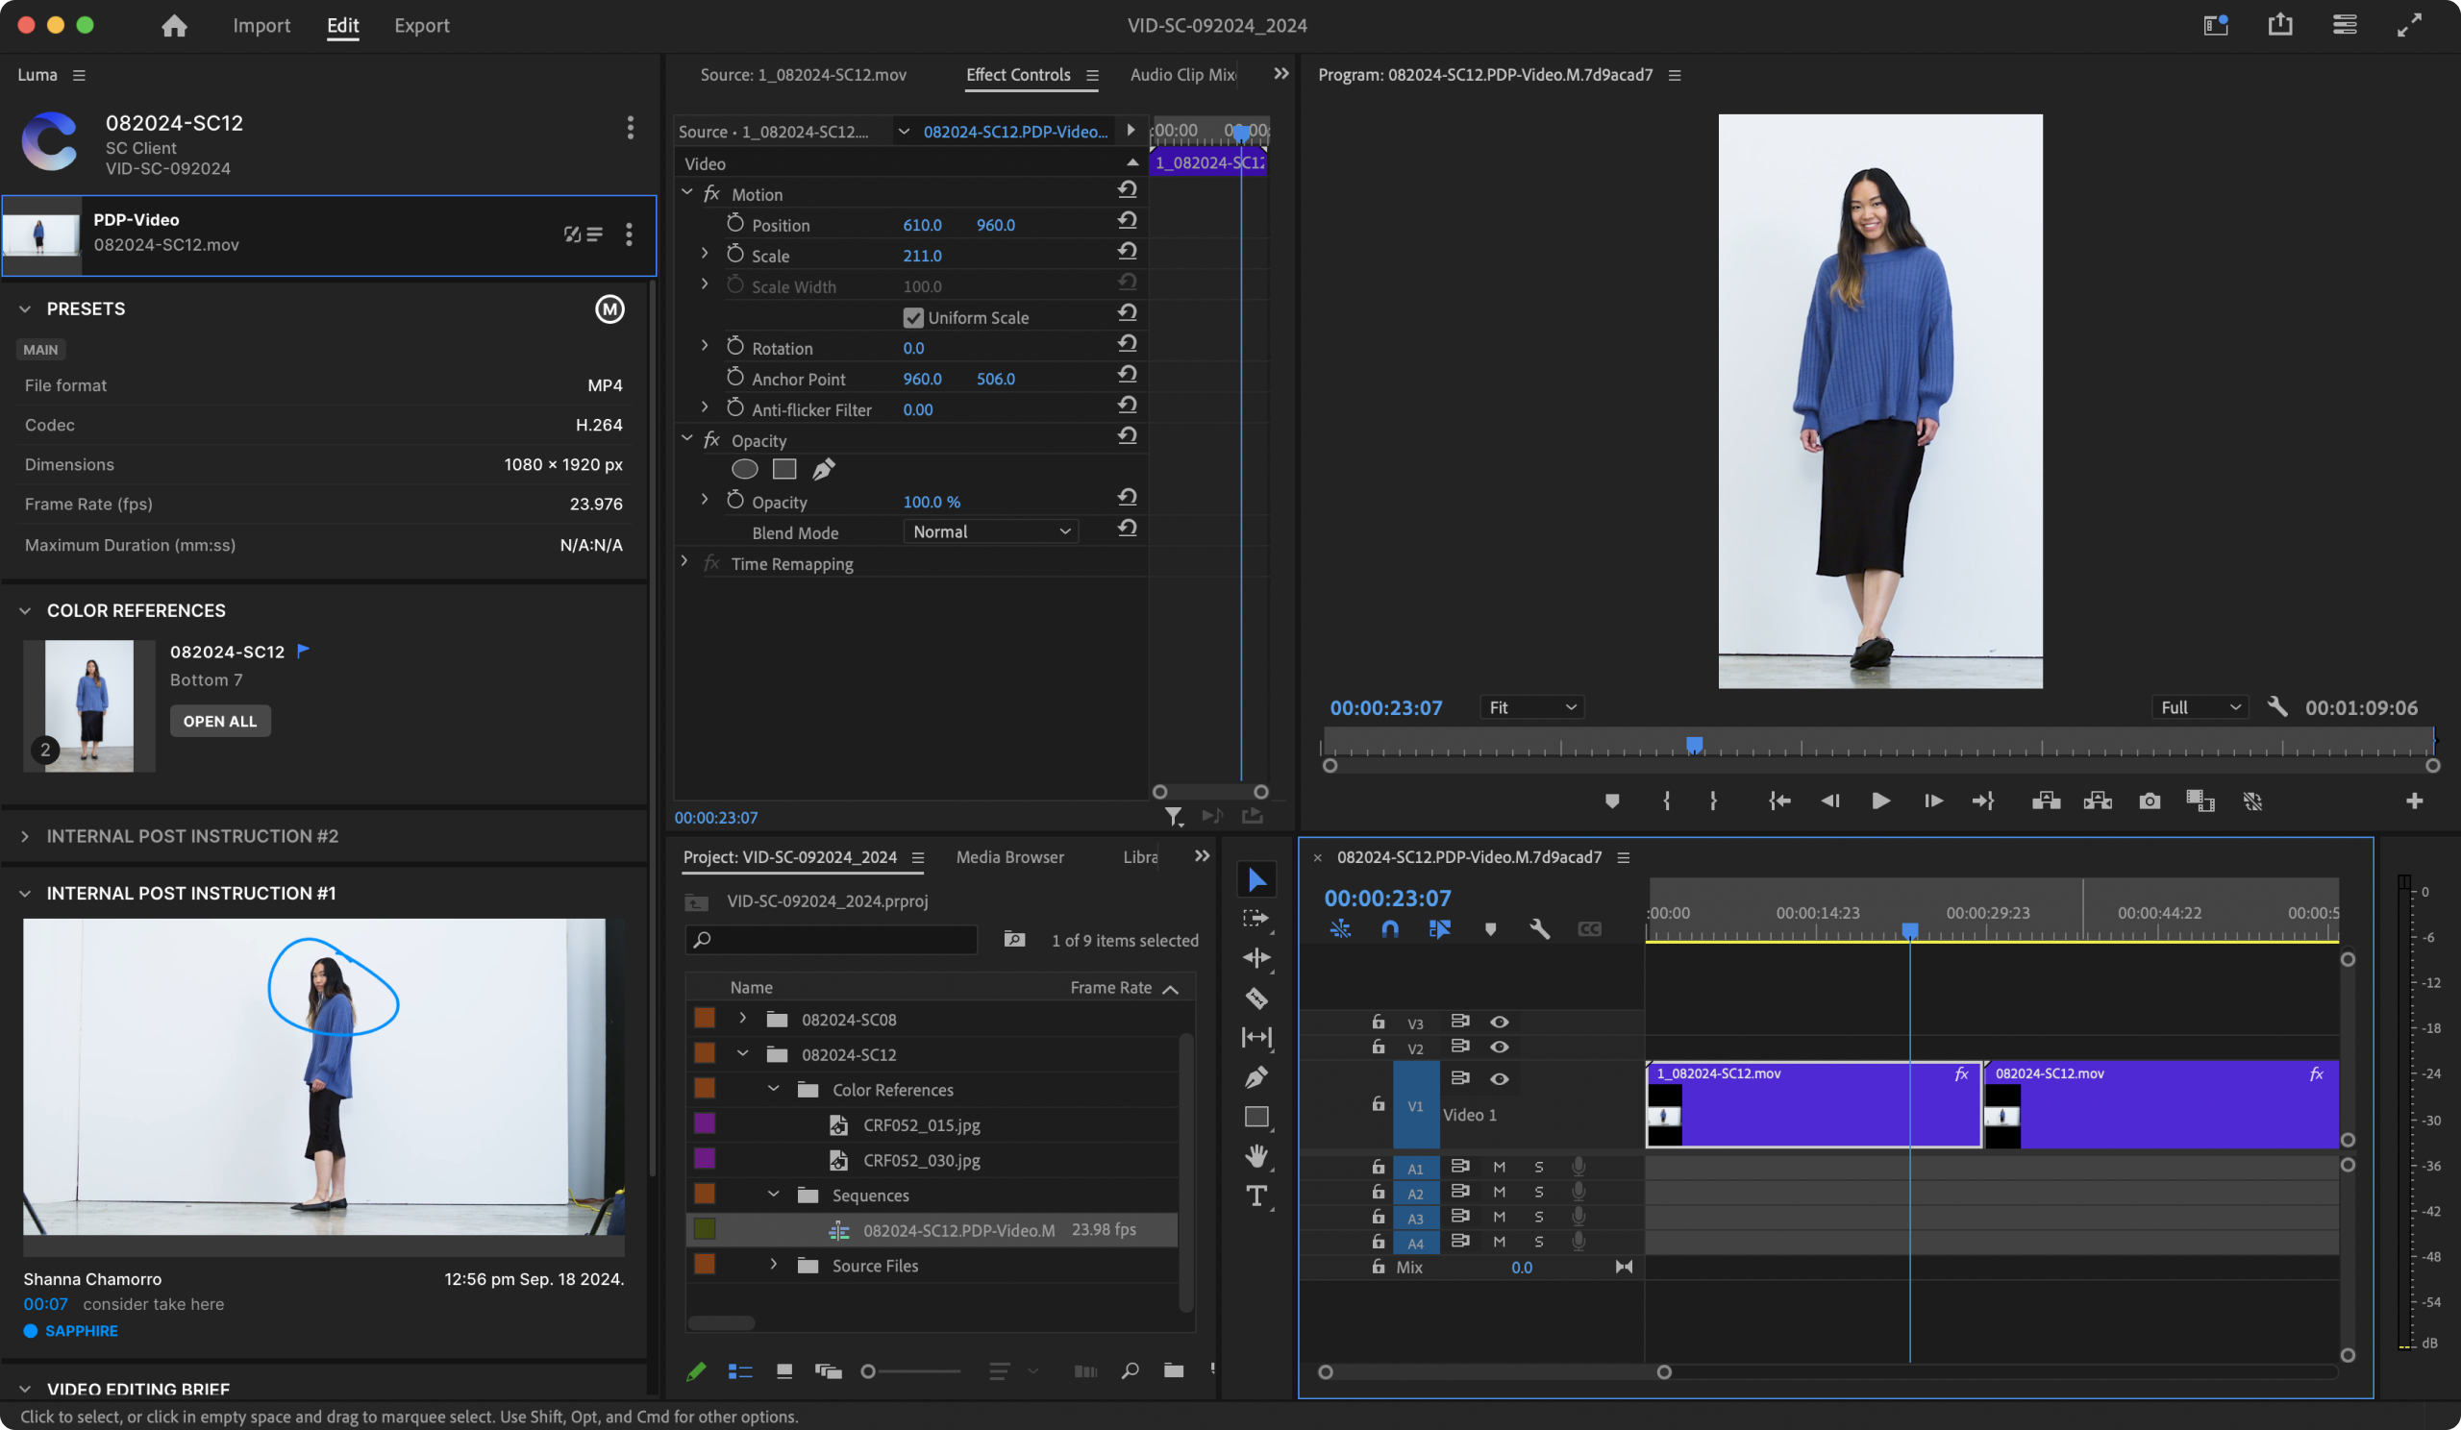Export a frame with the camera icon

point(2150,801)
